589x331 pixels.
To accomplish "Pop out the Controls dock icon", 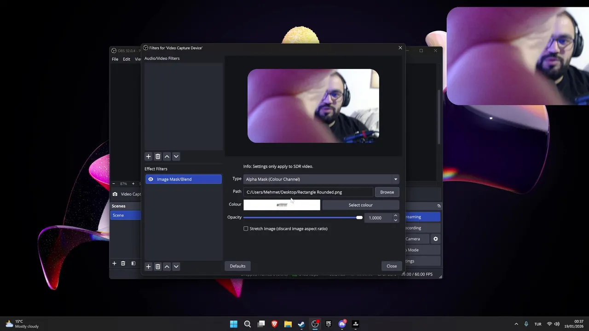I will 439,206.
